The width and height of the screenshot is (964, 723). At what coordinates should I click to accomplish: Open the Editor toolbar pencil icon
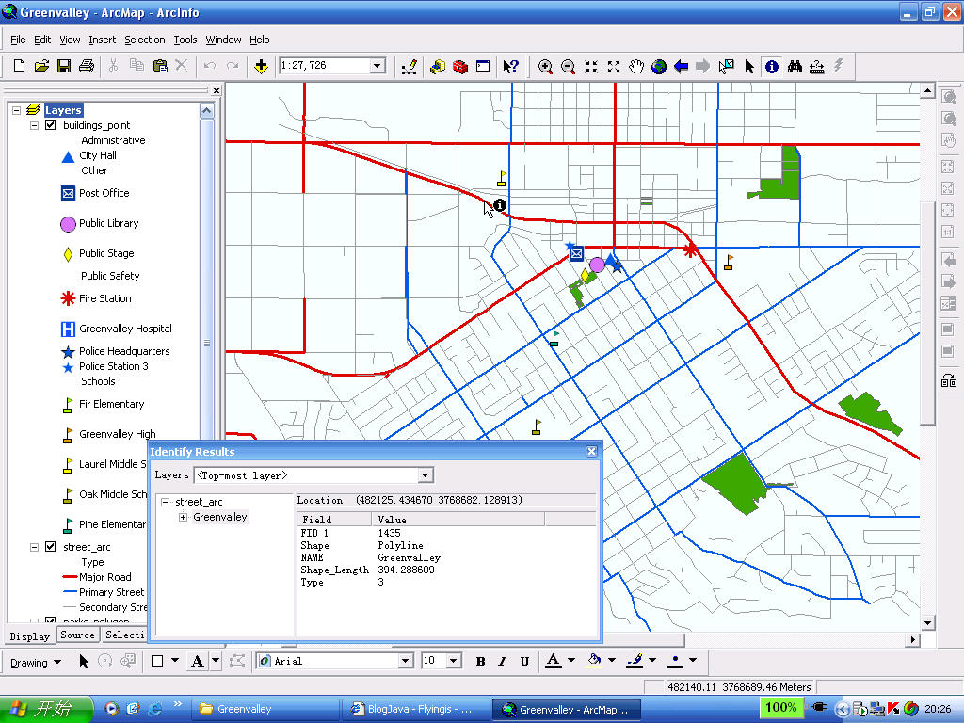(x=410, y=67)
